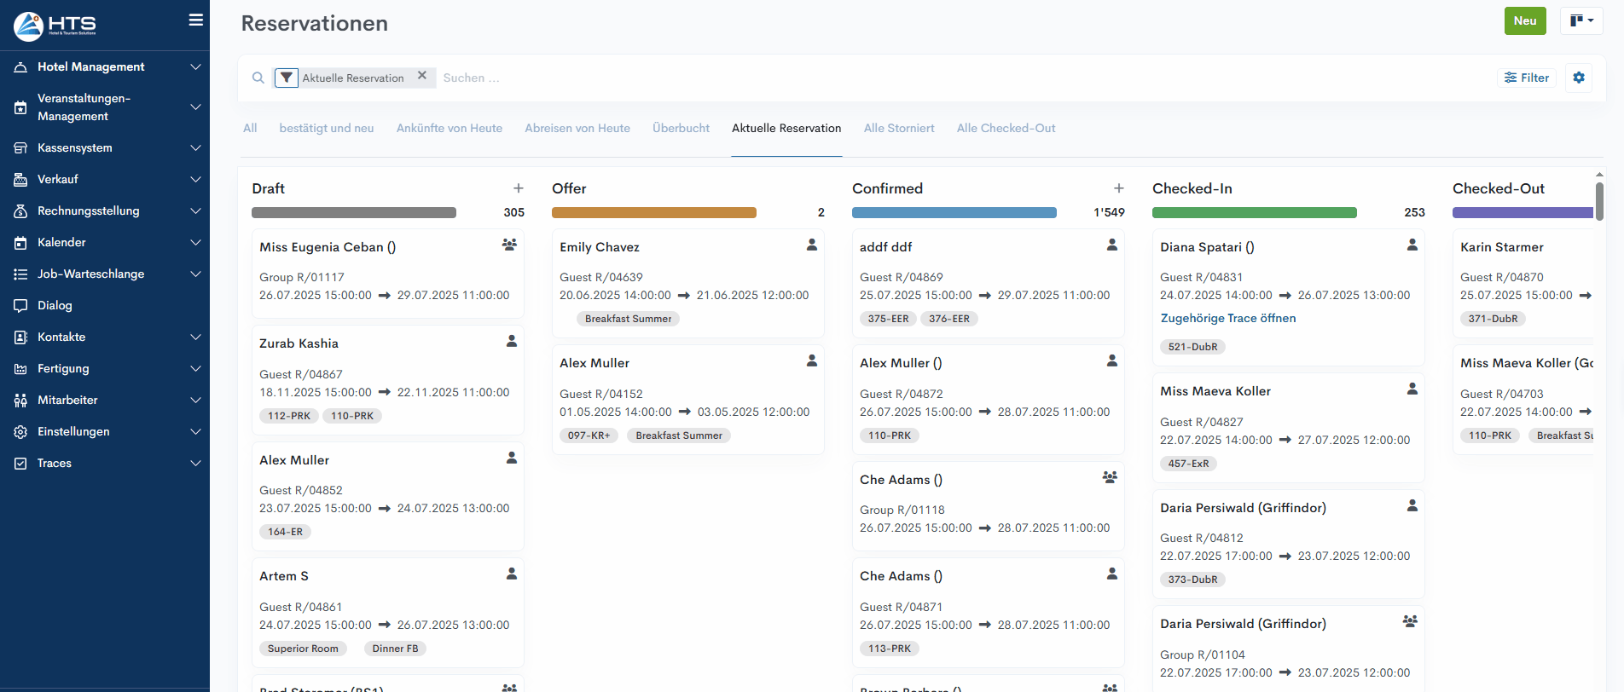This screenshot has height=692, width=1624.
Task: Open Dialog from the sidebar
Action: (x=55, y=305)
